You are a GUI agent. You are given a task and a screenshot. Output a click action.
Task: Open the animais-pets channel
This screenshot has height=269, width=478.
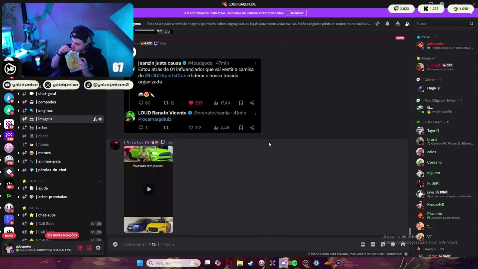point(49,161)
